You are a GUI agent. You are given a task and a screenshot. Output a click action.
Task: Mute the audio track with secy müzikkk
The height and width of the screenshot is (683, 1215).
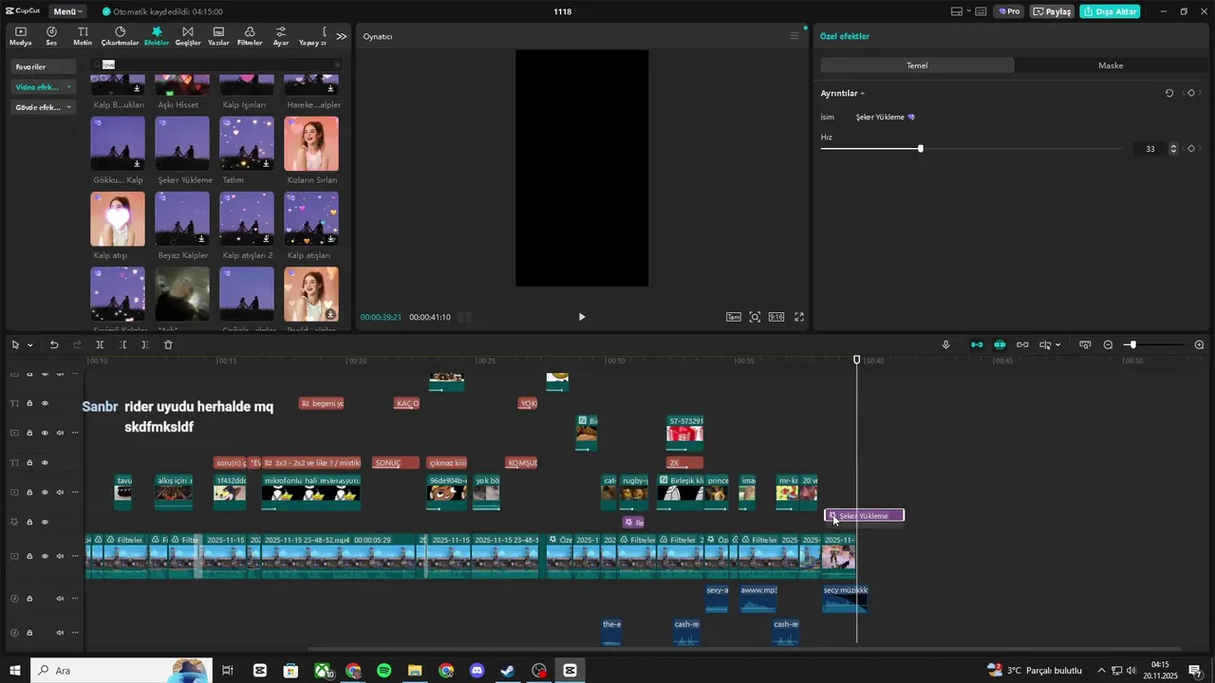(60, 599)
